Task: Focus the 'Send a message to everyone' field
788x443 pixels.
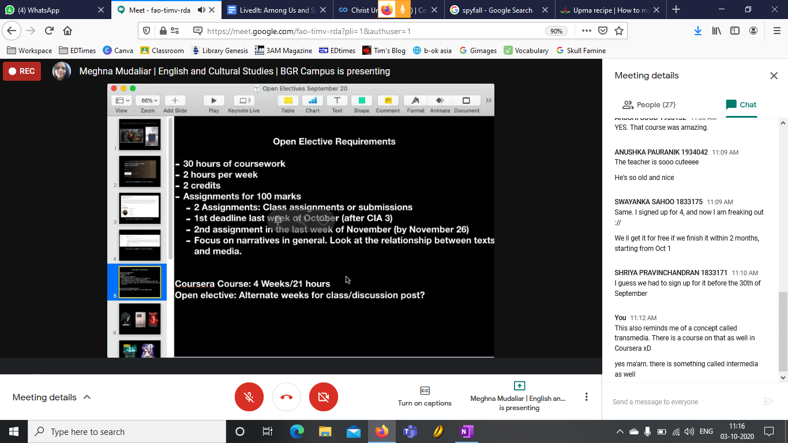Action: (x=681, y=401)
